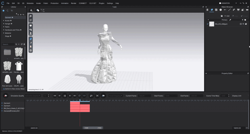This screenshot has height=134, width=250.
Task: Jump to the animation end
Action: 75,96
